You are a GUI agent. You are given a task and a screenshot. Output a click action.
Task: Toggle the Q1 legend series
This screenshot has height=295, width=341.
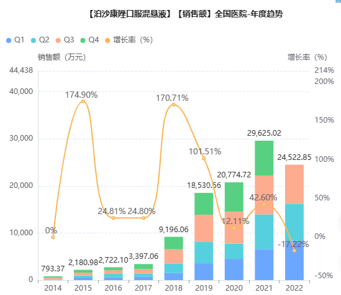(16, 40)
